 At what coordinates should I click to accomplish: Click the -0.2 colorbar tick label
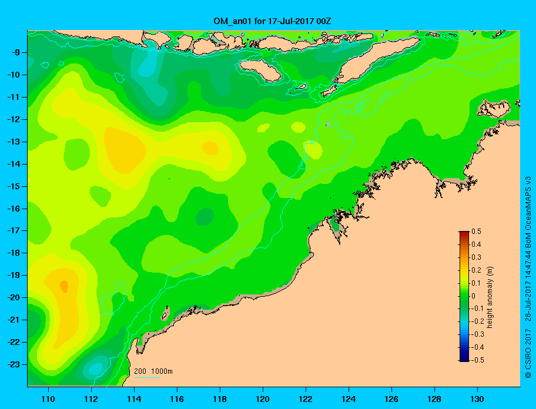coord(478,321)
